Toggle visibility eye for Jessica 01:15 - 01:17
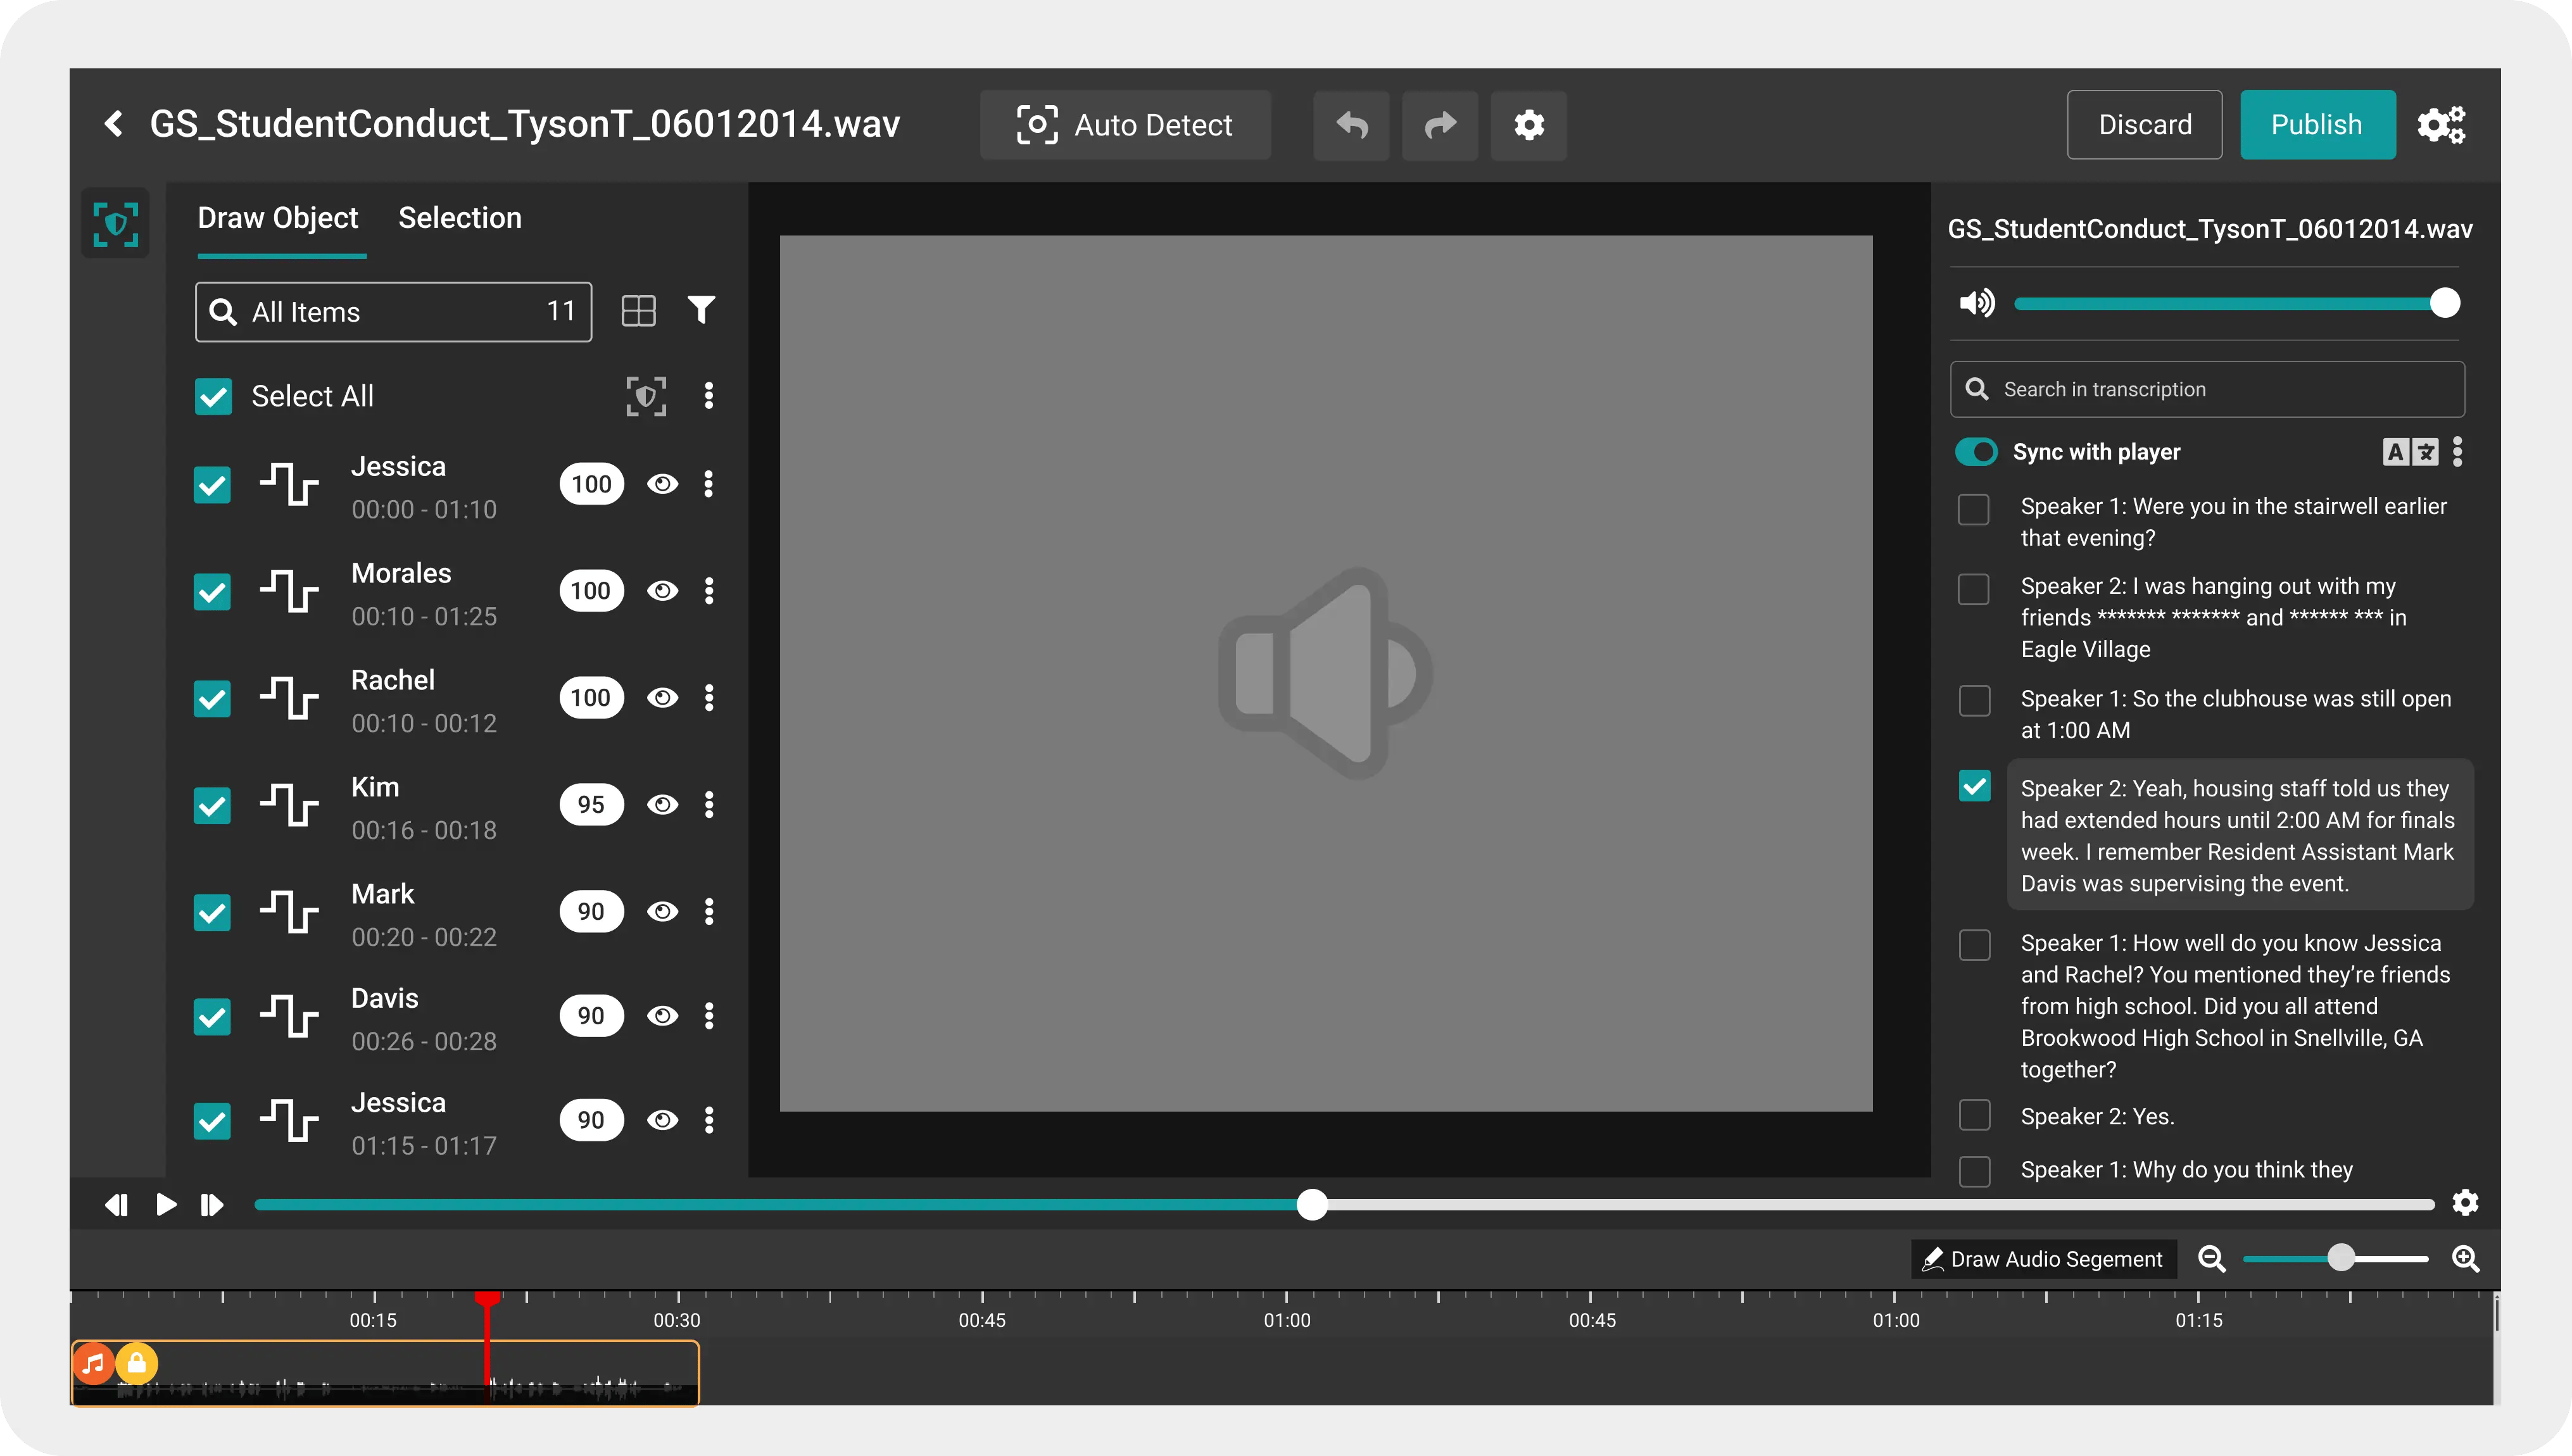Screen dimensions: 2572x1456 click(x=662, y=1120)
